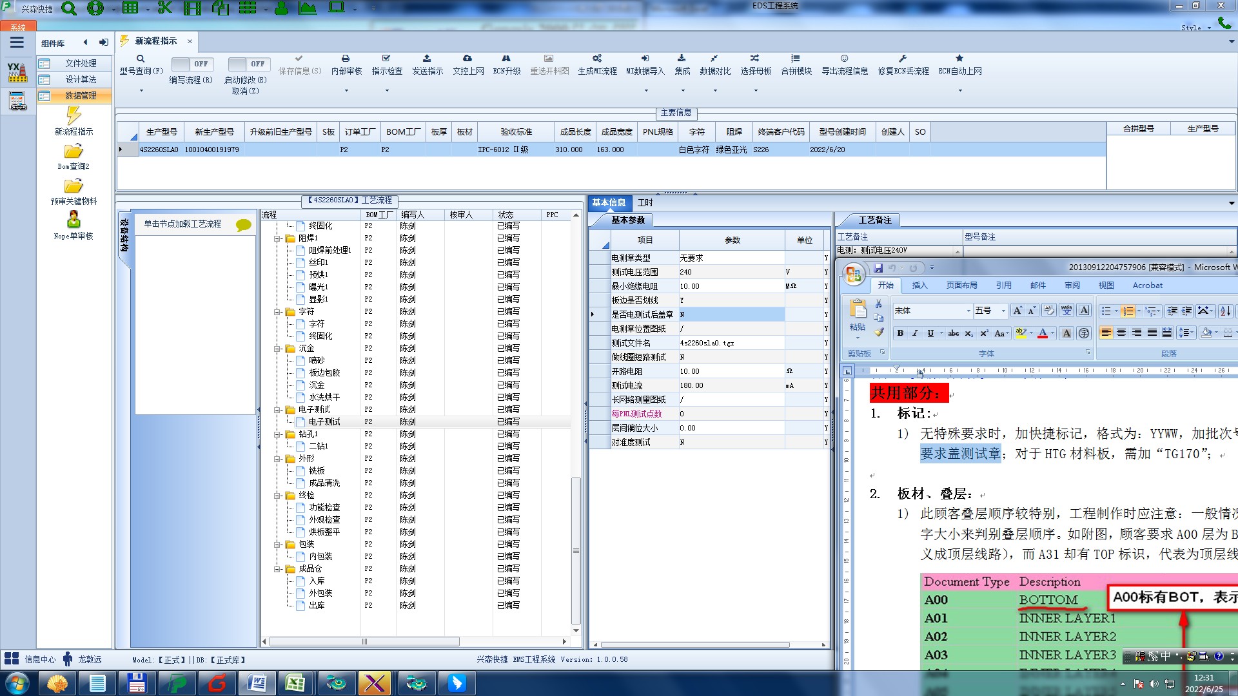The height and width of the screenshot is (696, 1238).
Task: Click the green chart icon in title bar
Action: (x=308, y=8)
